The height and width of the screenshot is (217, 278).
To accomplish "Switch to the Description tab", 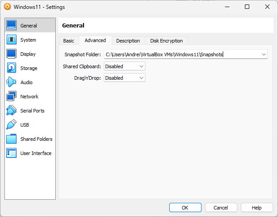I will coord(128,41).
